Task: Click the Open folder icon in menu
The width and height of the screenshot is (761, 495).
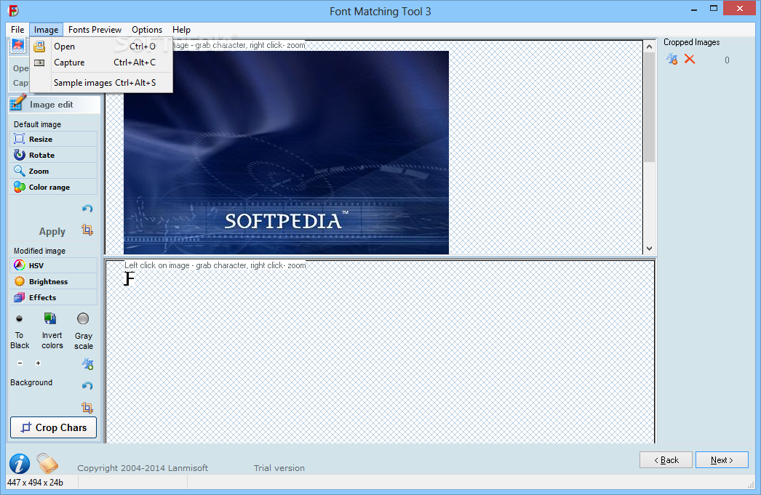Action: click(x=39, y=46)
